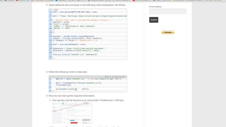Click the Email Address input field
The width and height of the screenshot is (226, 127).
click(168, 11)
